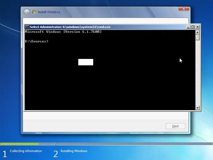
Task: Click the Windows flag icon beside Install Windows
Action: 34,12
